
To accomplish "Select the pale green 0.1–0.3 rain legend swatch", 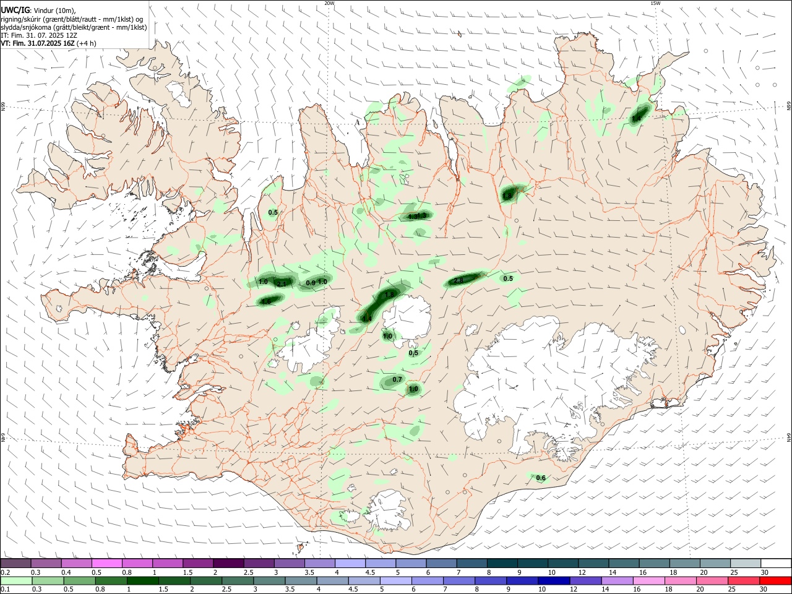I will pos(17,580).
